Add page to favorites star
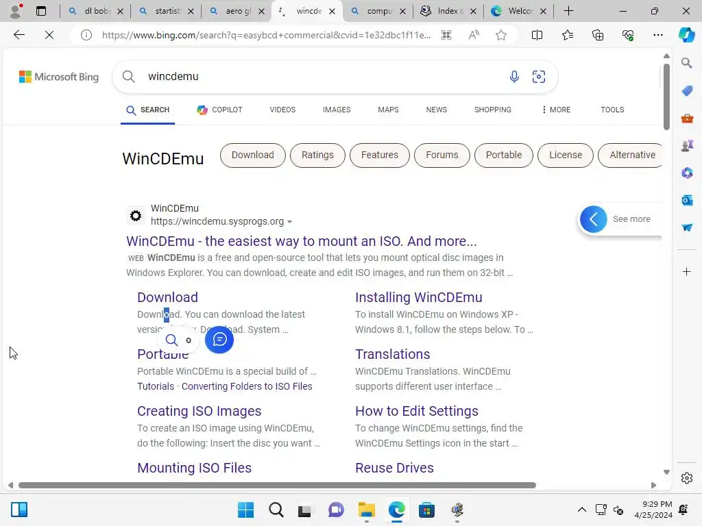 click(501, 35)
